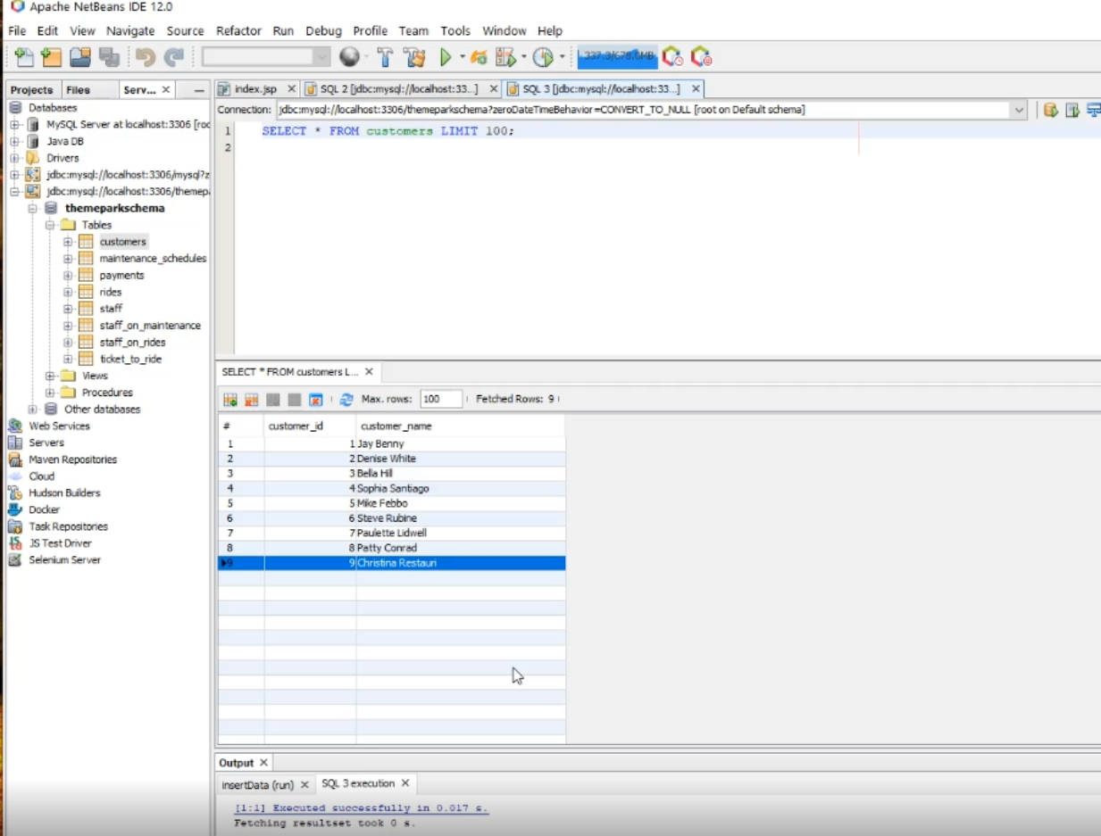Click the Max rows input field
This screenshot has width=1101, height=836.
(x=440, y=399)
